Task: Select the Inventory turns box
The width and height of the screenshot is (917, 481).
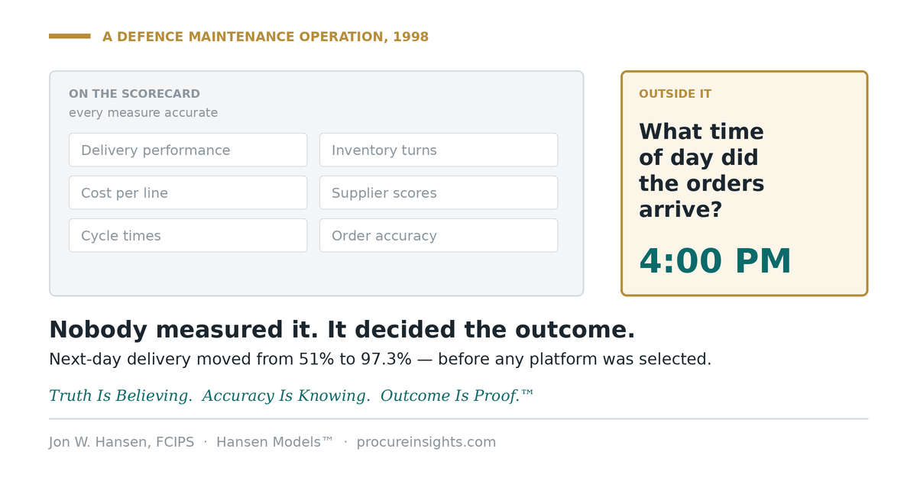Action: click(439, 150)
